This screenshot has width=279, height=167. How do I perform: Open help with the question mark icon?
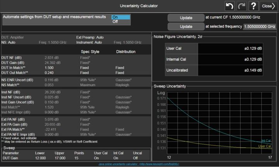pos(254,6)
